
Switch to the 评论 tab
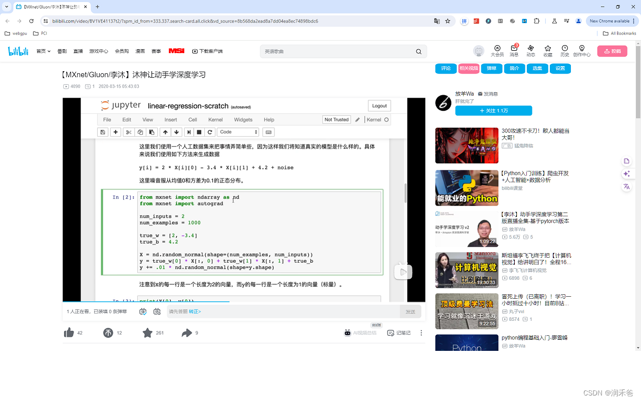446,69
